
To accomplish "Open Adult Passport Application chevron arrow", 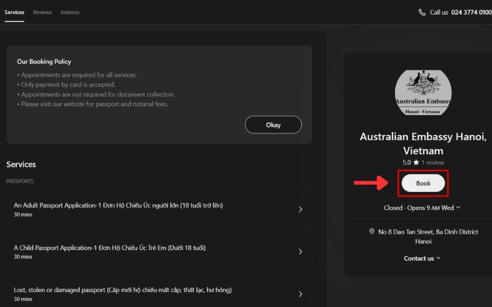I will click(300, 209).
